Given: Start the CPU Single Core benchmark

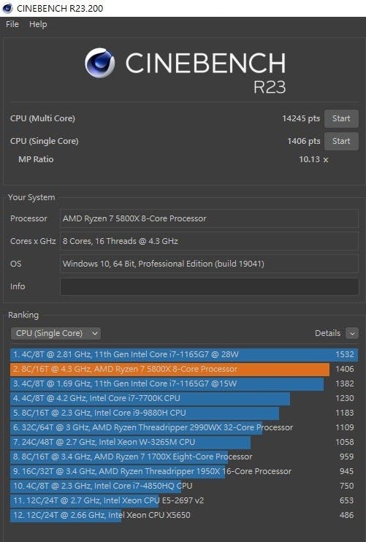Looking at the screenshot, I should 341,141.
